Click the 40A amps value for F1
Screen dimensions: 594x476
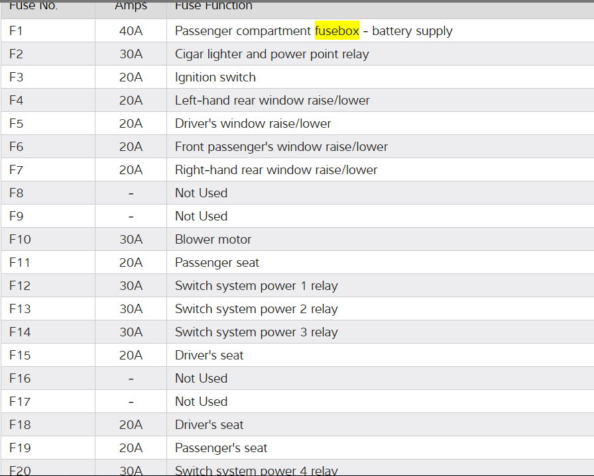(x=131, y=31)
